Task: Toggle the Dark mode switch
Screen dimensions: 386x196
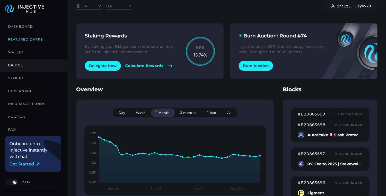Action: coord(11,182)
